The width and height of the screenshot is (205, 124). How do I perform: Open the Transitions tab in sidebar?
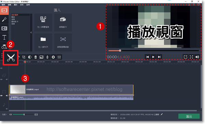[x=4, y=28]
